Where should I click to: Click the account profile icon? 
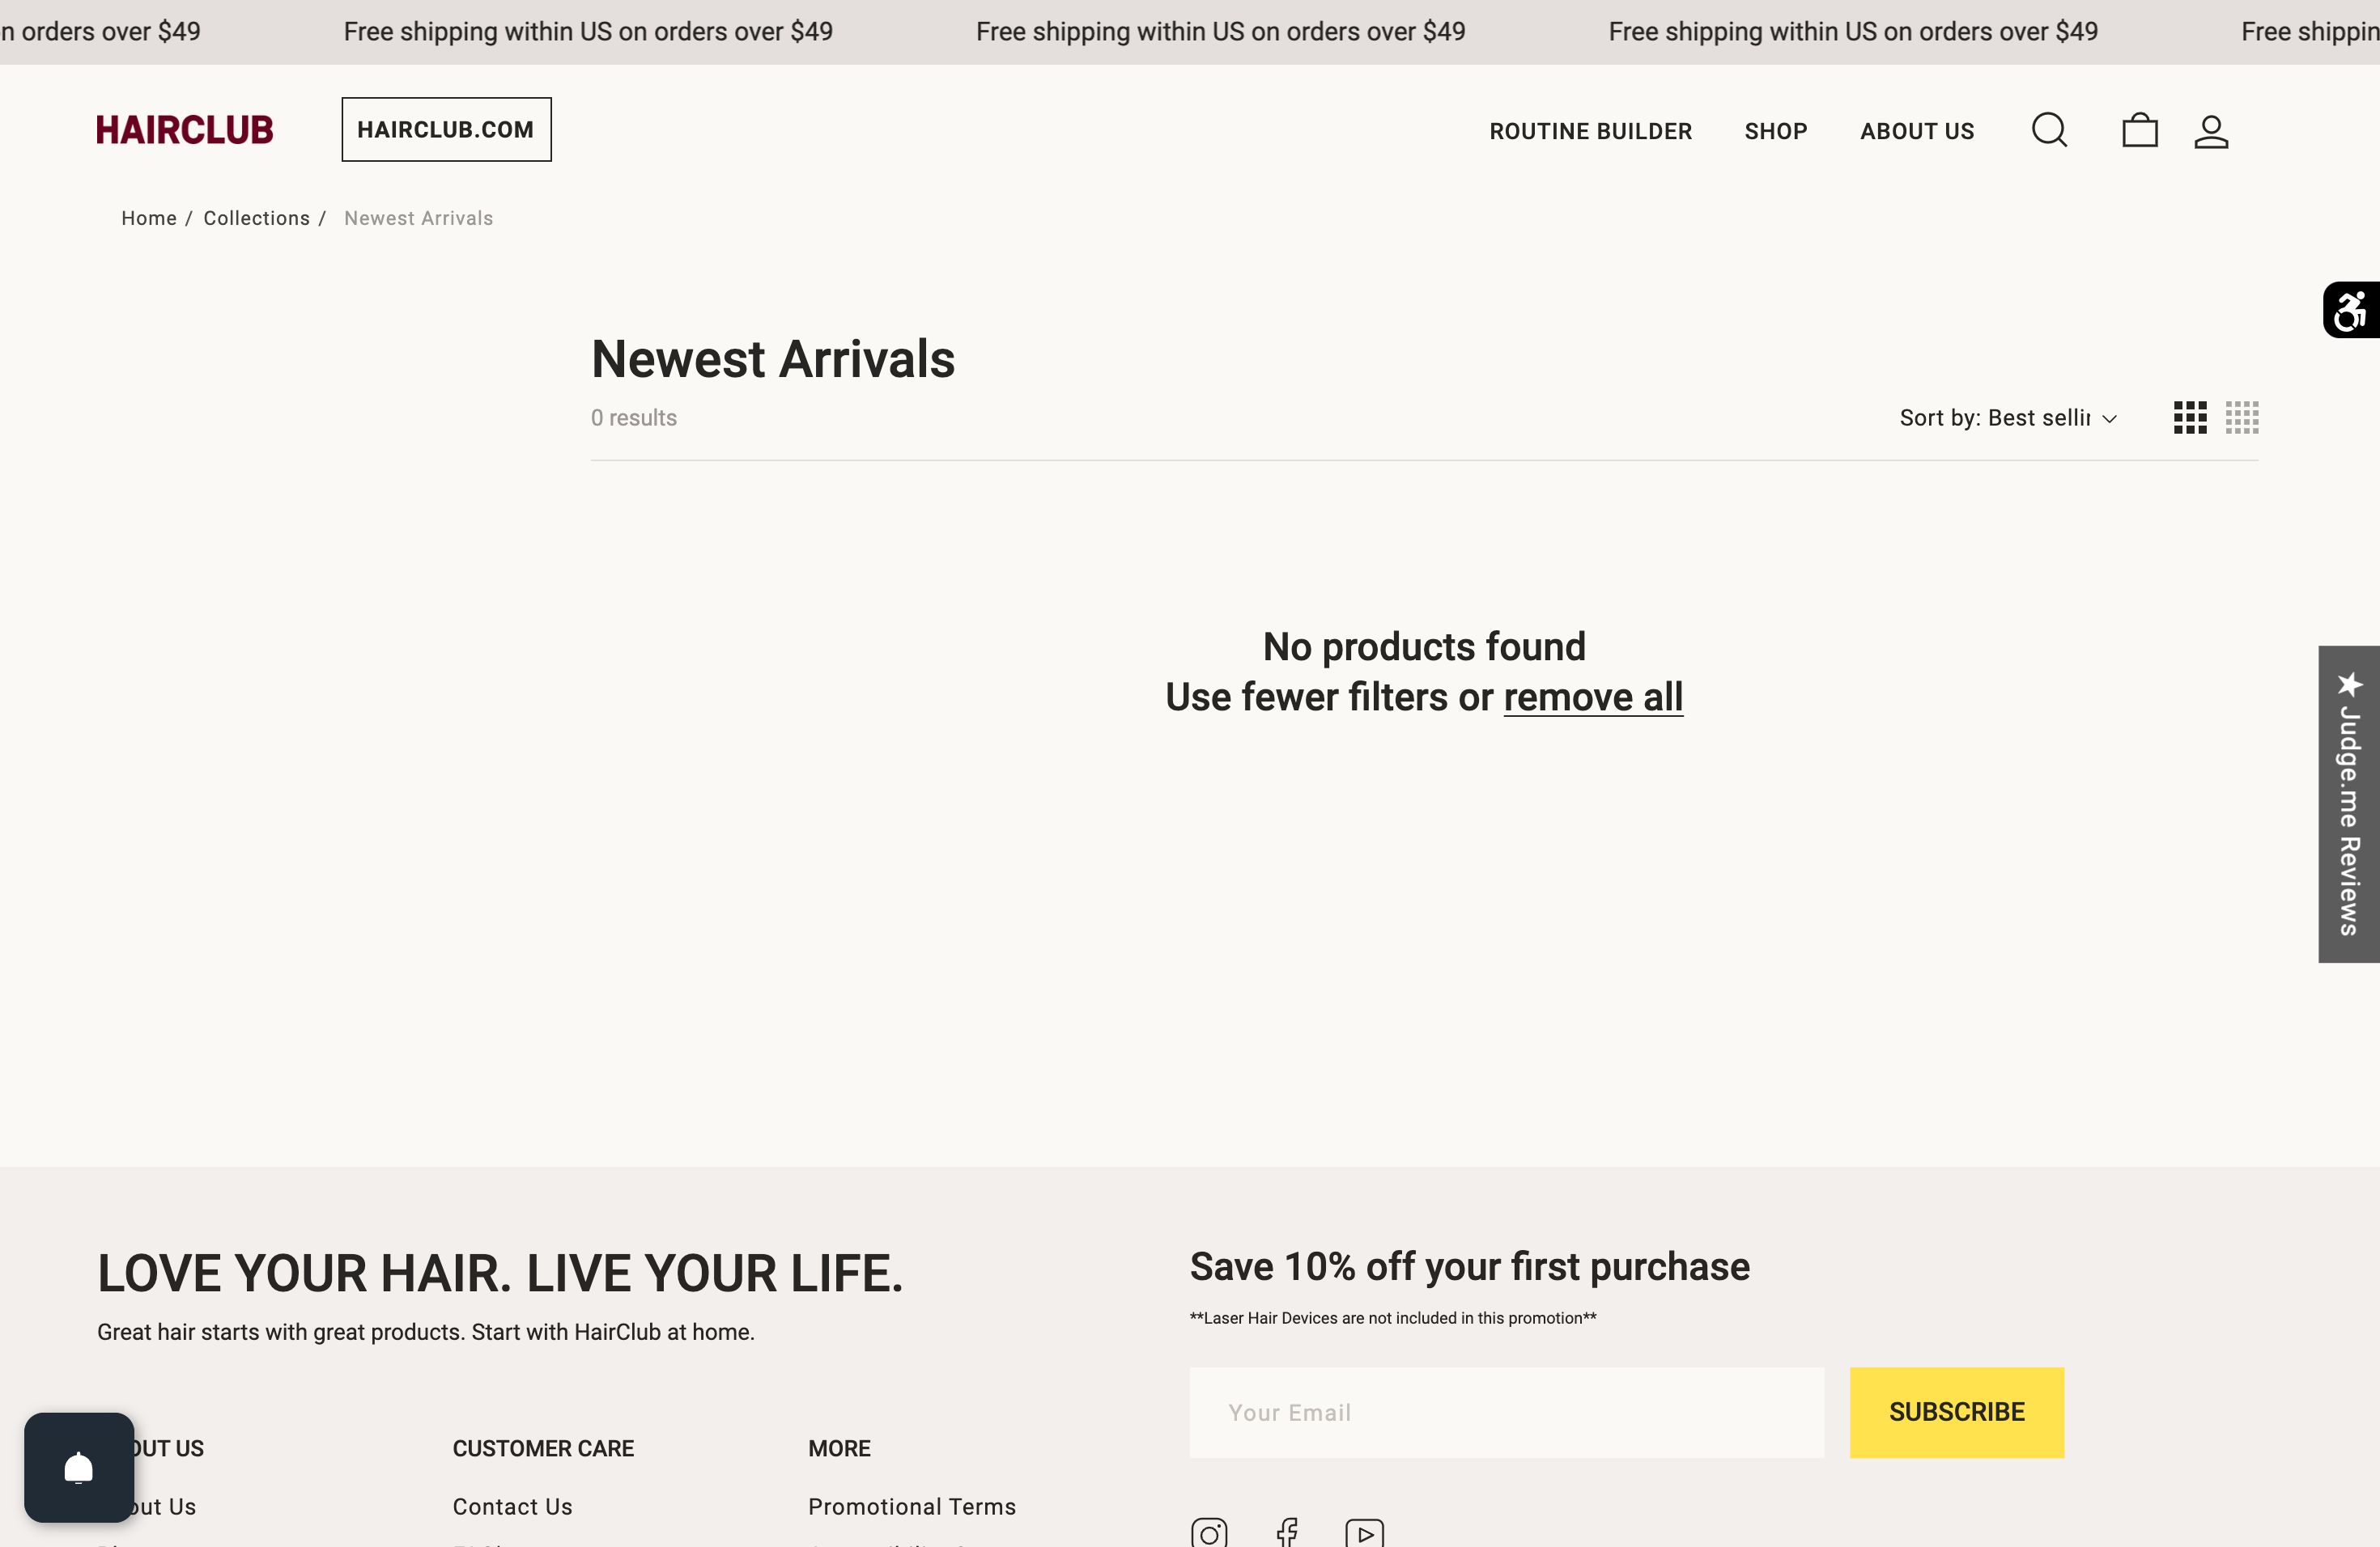pos(2211,131)
